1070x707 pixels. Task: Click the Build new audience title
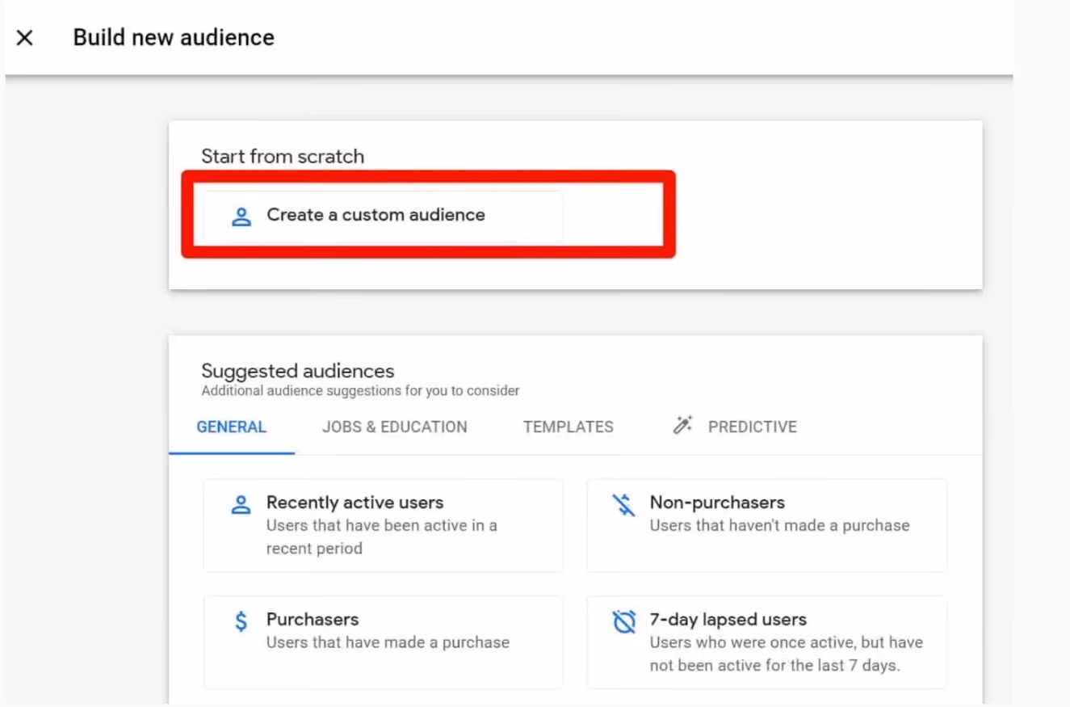pyautogui.click(x=174, y=37)
